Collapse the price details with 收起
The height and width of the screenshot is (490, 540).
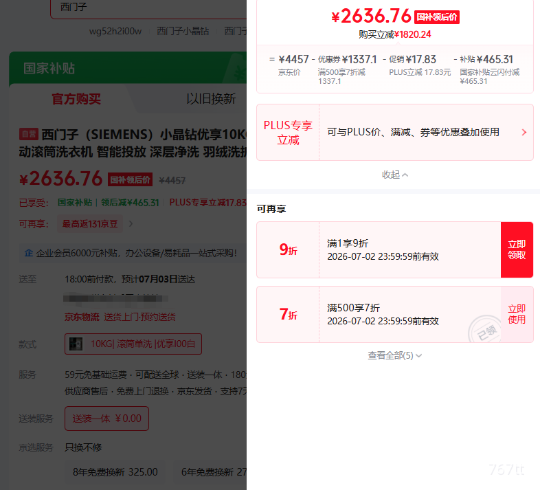[394, 175]
